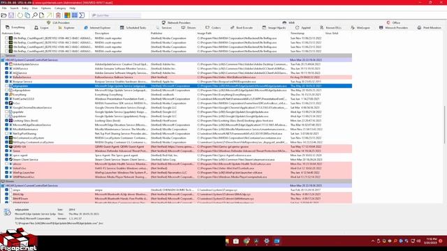Uncheck the AdobeUpdateService entry checkbox
The width and height of the screenshot is (447, 251).
6,64
